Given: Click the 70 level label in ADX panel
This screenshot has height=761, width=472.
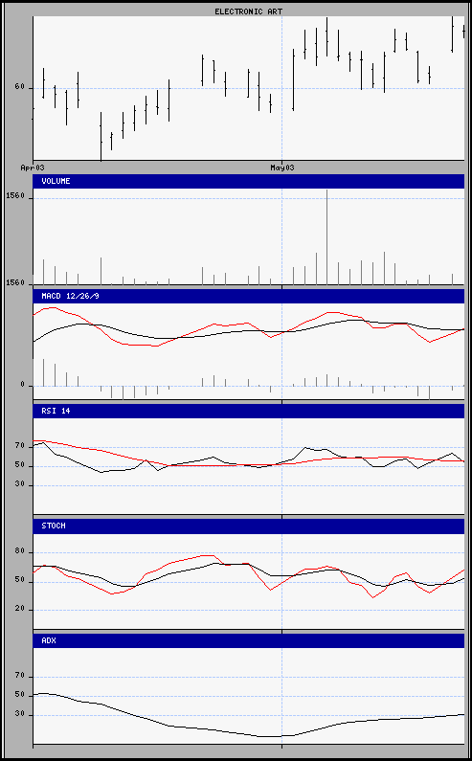Looking at the screenshot, I should [20, 676].
